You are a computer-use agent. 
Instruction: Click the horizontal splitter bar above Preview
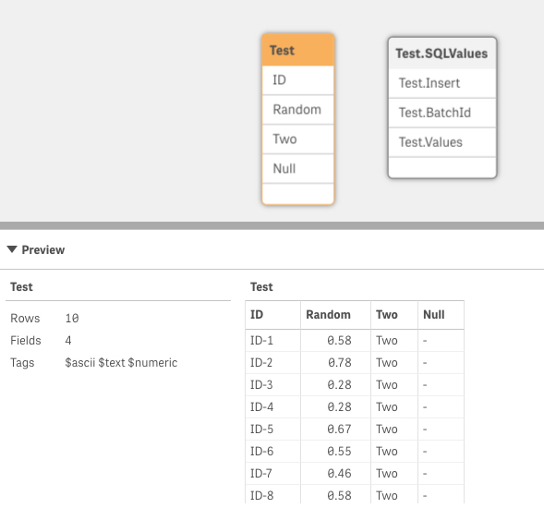pyautogui.click(x=272, y=225)
